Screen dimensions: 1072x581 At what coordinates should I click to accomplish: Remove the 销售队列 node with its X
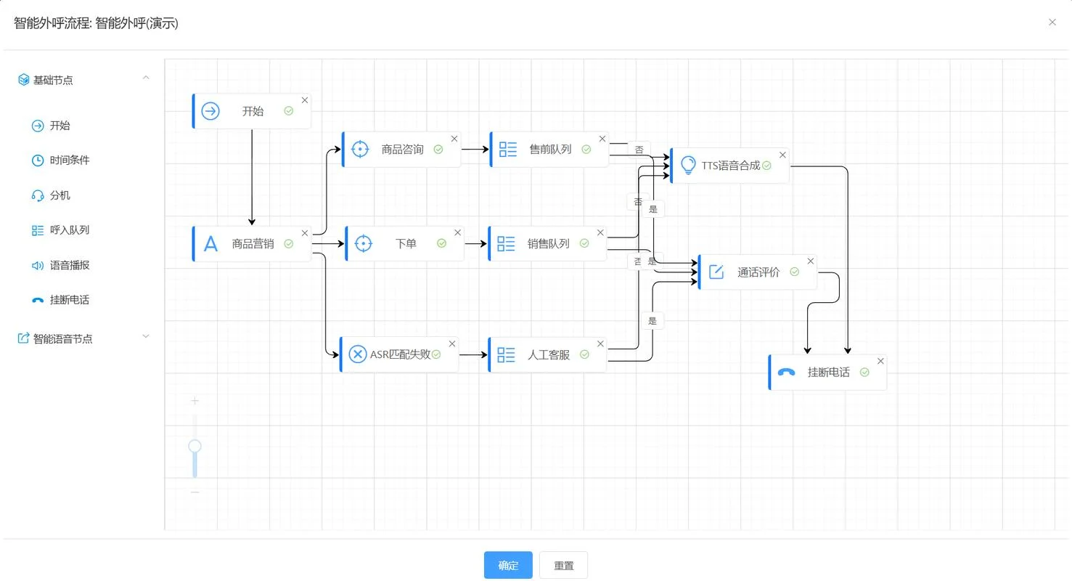pos(600,232)
